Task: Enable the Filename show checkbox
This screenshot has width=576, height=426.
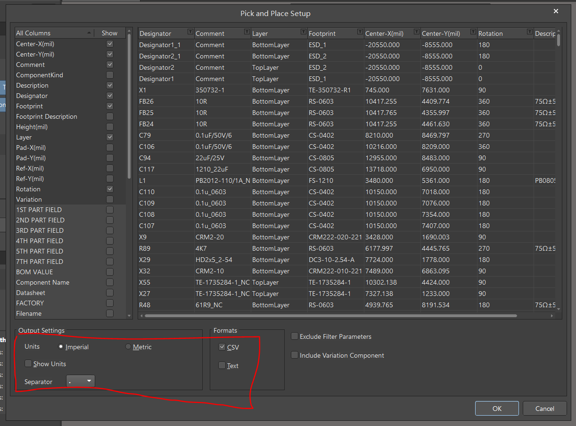Action: (110, 313)
